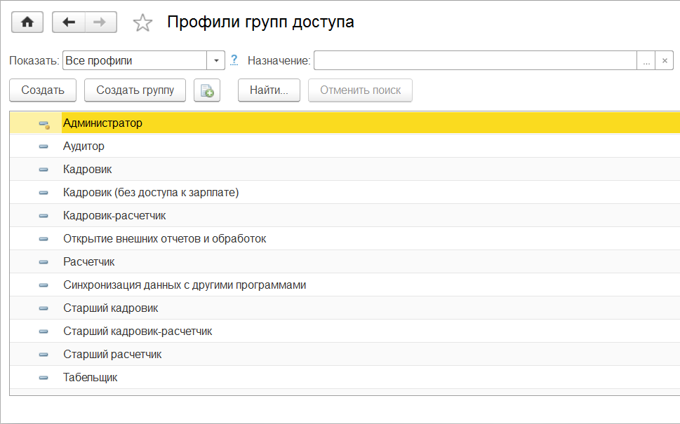Viewport: 680px width, 424px height.
Task: Add page to favorites with star
Action: click(x=142, y=23)
